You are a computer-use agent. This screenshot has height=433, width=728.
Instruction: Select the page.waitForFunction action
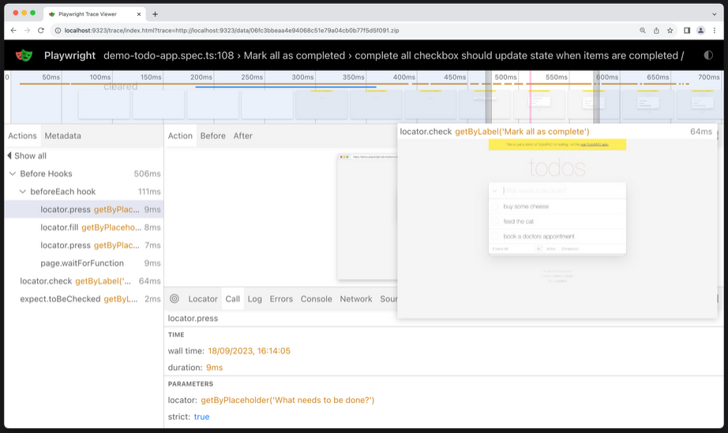point(82,263)
